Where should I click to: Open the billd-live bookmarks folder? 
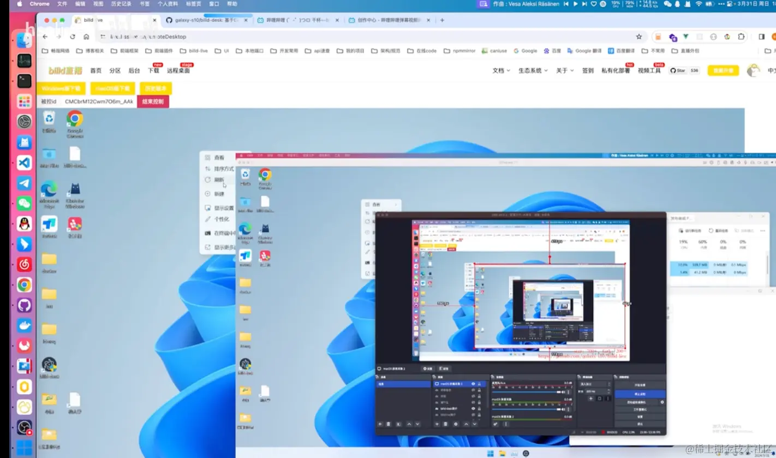click(x=194, y=51)
